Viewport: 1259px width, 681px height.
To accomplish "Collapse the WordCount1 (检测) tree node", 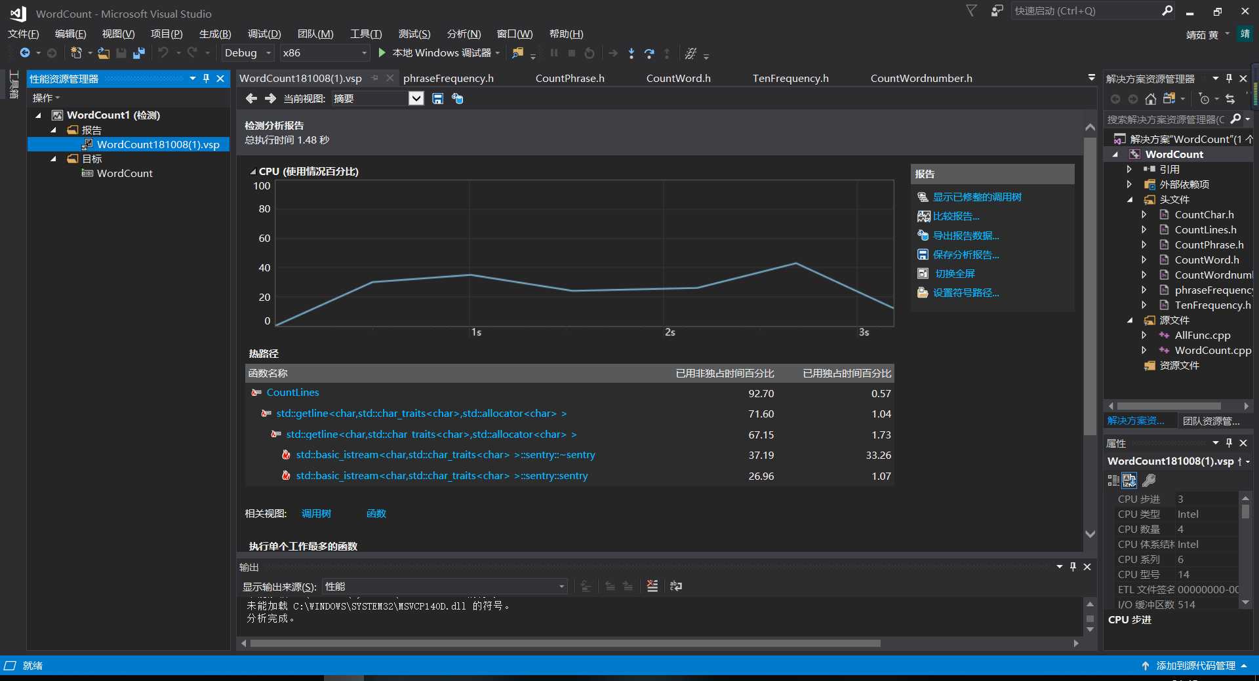I will 38,115.
